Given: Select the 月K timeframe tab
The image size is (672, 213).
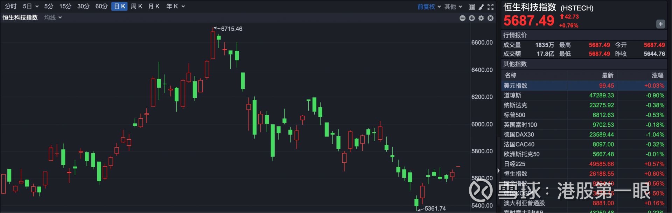Looking at the screenshot, I should coord(154,6).
